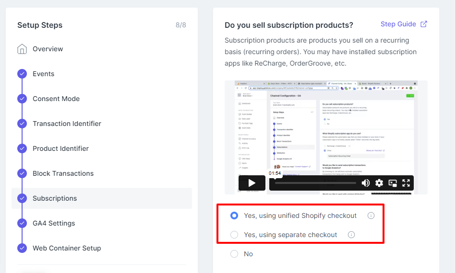Select the No radio option
Image resolution: width=456 pixels, height=273 pixels.
point(234,254)
